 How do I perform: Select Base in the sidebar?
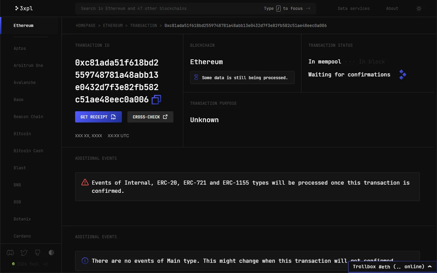coord(18,100)
